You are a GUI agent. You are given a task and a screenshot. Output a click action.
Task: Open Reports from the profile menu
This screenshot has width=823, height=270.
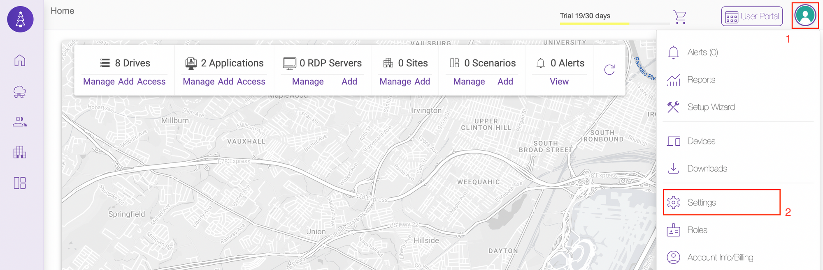701,80
